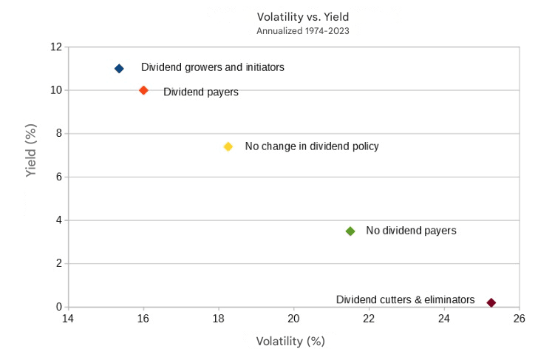Click the 26 tick label on x-axis
This screenshot has width=555, height=363.
point(520,319)
